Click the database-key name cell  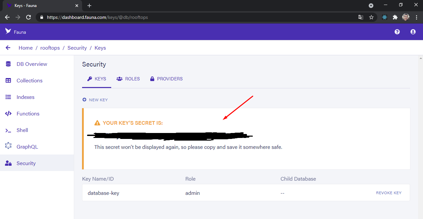[x=103, y=193]
